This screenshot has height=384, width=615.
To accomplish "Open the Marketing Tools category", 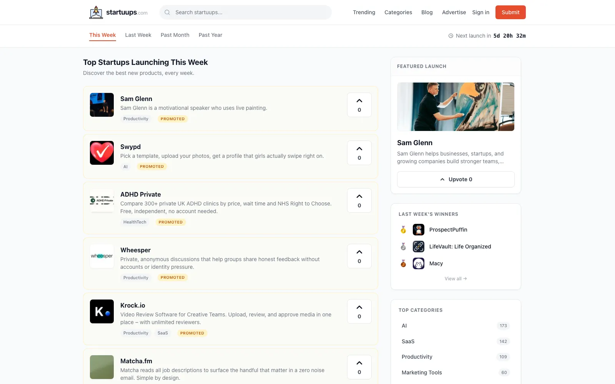I will pos(455,372).
